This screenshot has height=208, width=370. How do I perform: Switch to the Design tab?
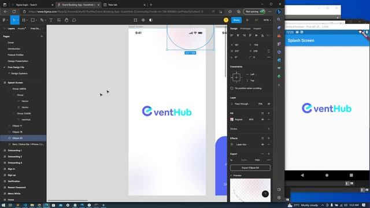pyautogui.click(x=234, y=28)
